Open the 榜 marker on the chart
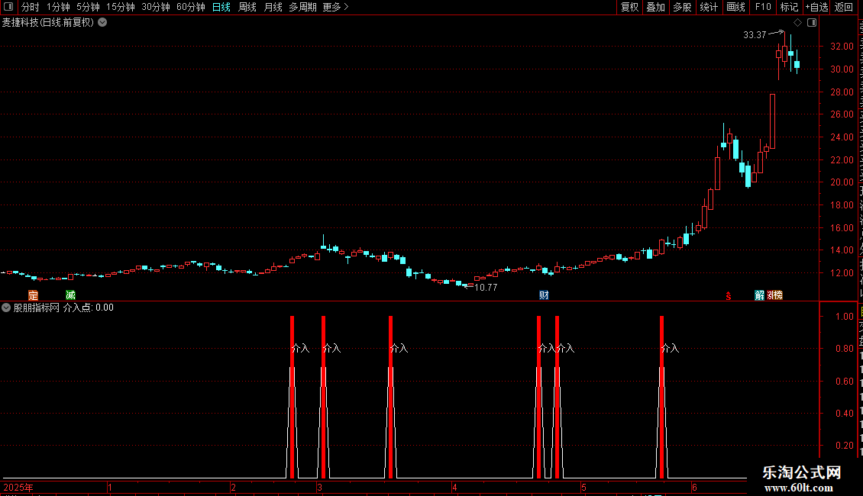 click(x=777, y=295)
